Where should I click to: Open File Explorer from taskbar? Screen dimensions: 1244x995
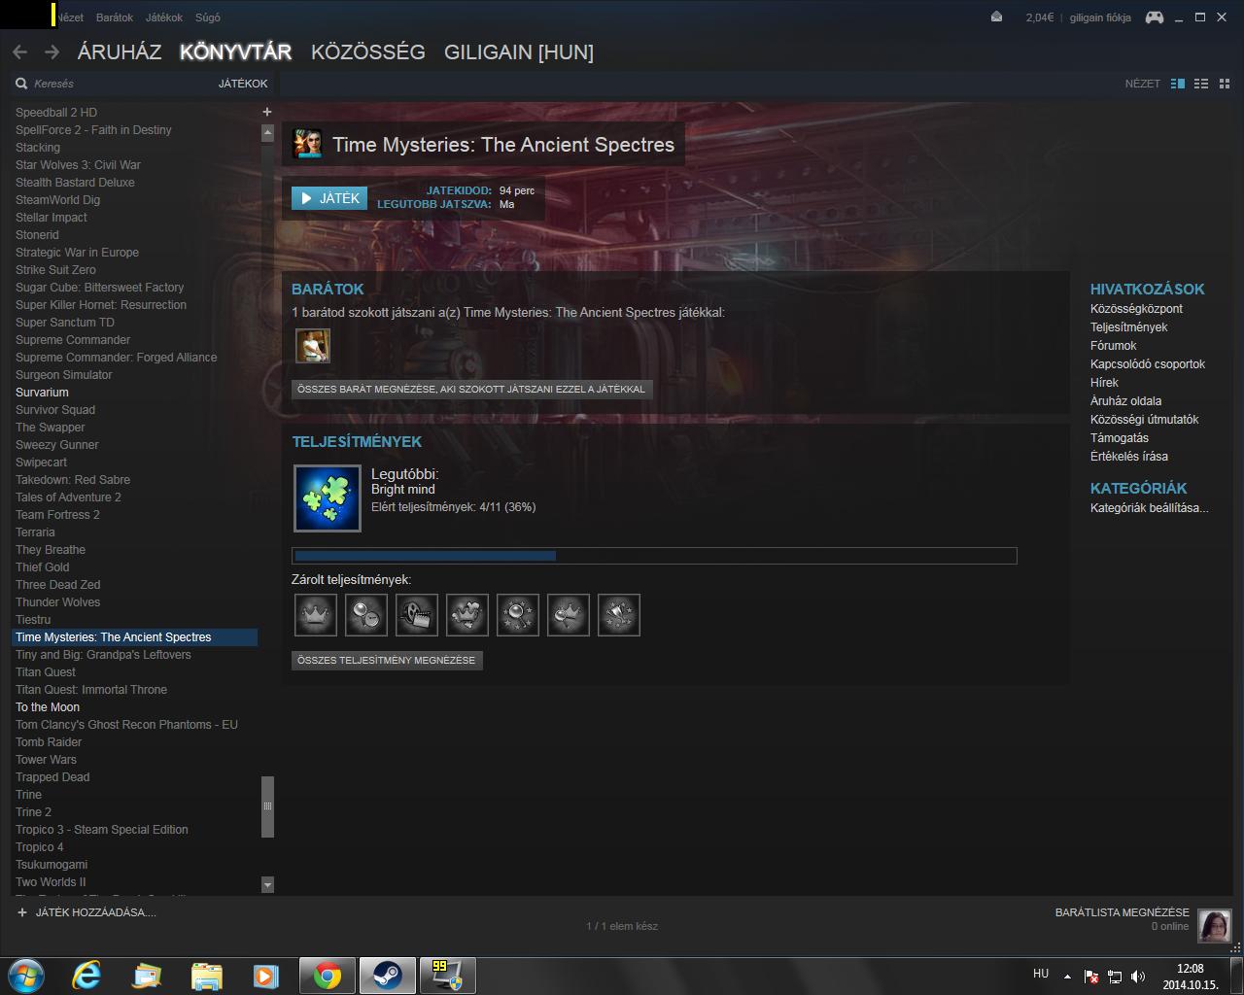click(x=206, y=976)
